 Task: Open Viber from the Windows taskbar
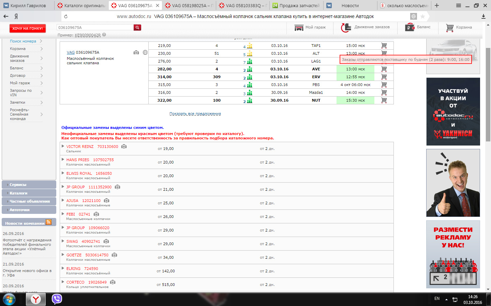click(x=57, y=299)
